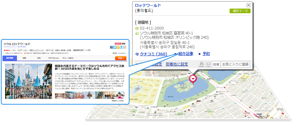Click the ソウル ロッテワールド article title

[17, 44]
